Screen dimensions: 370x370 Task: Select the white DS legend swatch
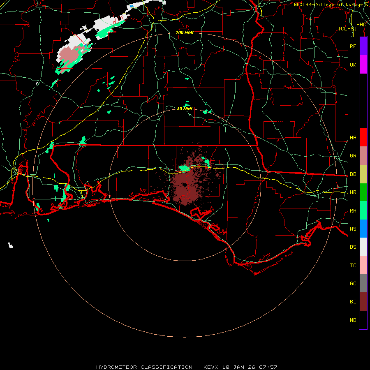tap(363, 247)
